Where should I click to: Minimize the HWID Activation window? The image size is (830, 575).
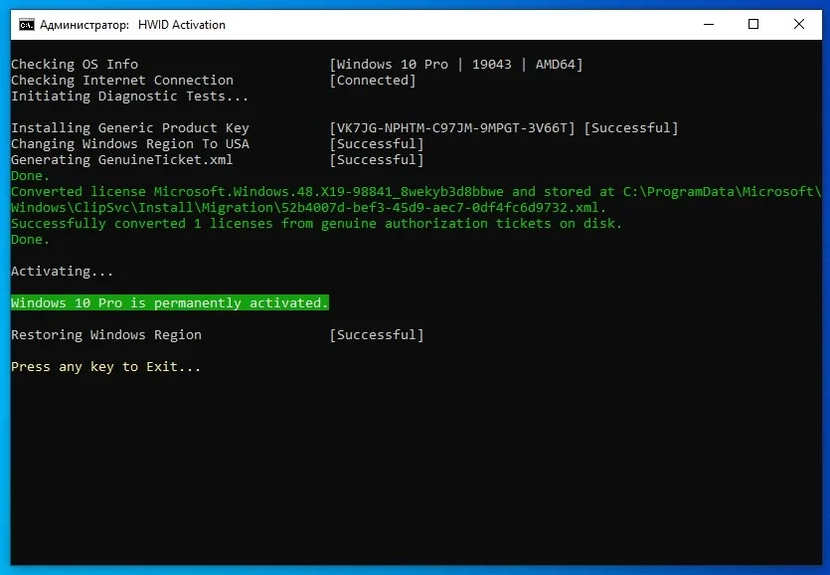click(x=709, y=25)
